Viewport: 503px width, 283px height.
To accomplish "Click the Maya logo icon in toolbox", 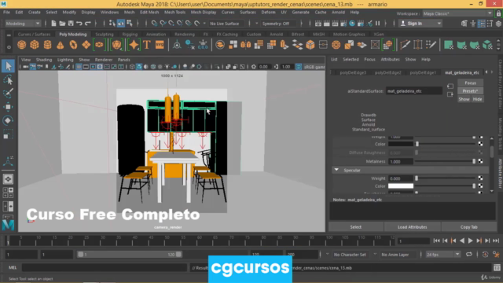I will point(8,225).
